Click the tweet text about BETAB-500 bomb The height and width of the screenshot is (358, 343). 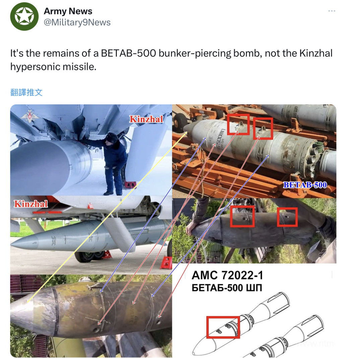tap(171, 60)
